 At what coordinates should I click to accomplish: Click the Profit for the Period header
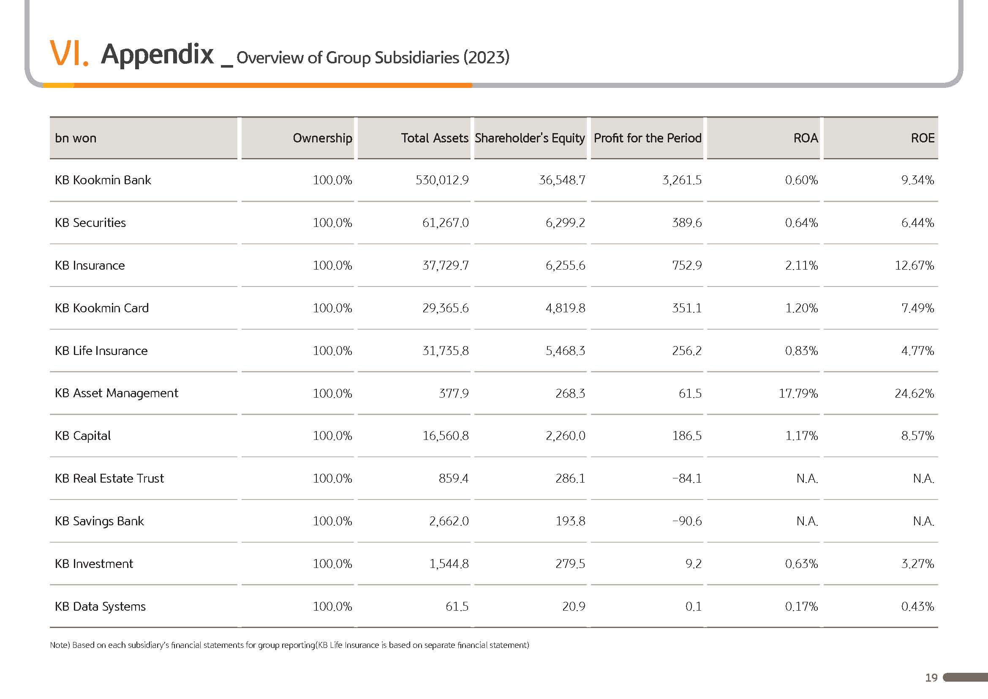pyautogui.click(x=647, y=138)
